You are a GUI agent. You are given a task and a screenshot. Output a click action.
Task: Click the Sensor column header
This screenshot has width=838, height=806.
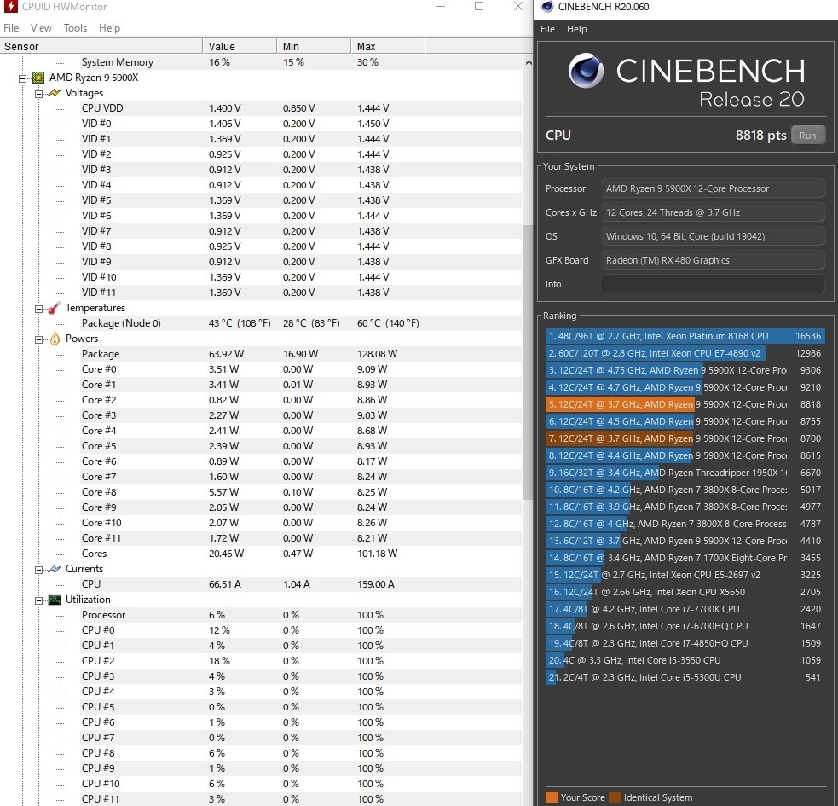(101, 47)
